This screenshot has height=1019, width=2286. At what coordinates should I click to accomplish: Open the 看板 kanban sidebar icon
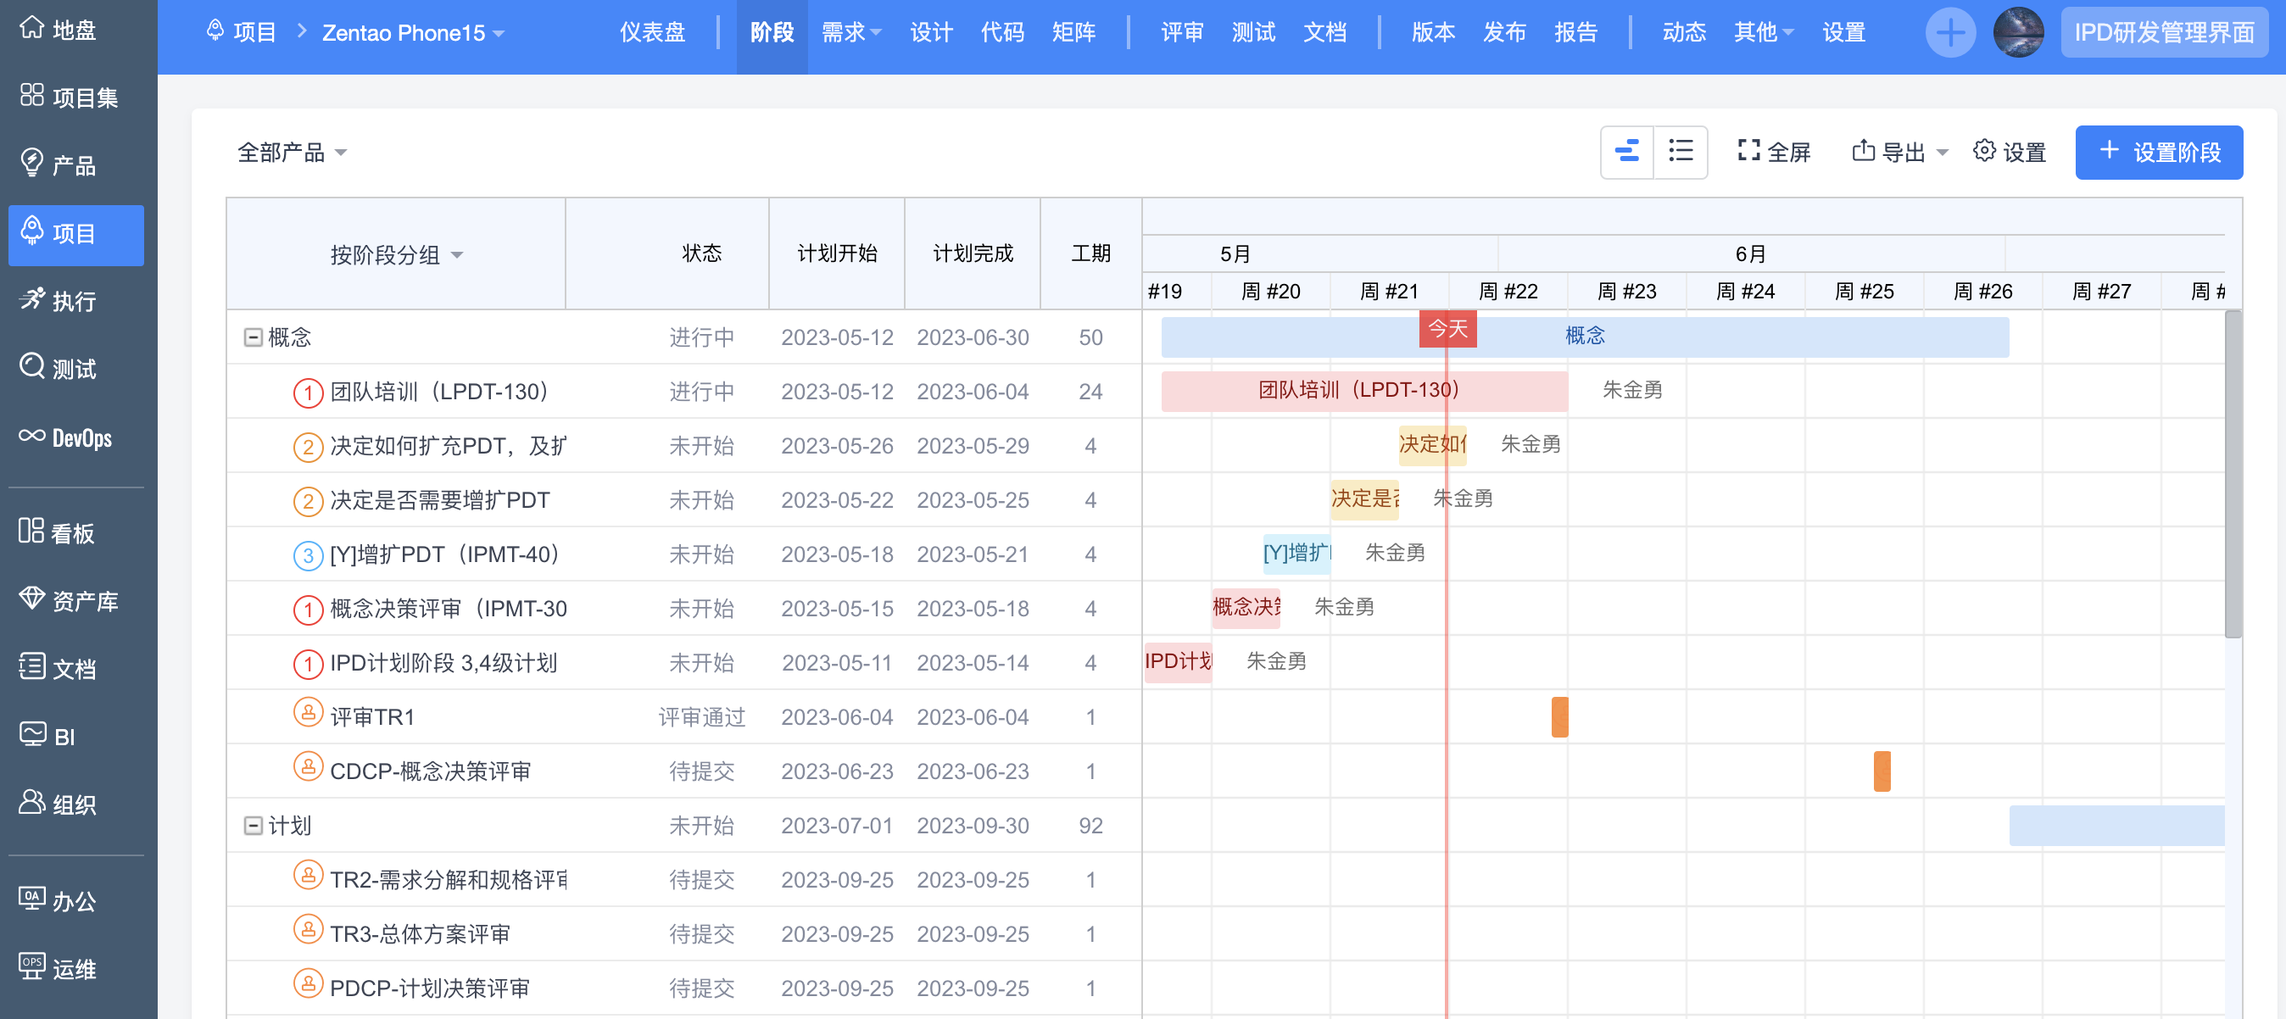click(x=32, y=532)
